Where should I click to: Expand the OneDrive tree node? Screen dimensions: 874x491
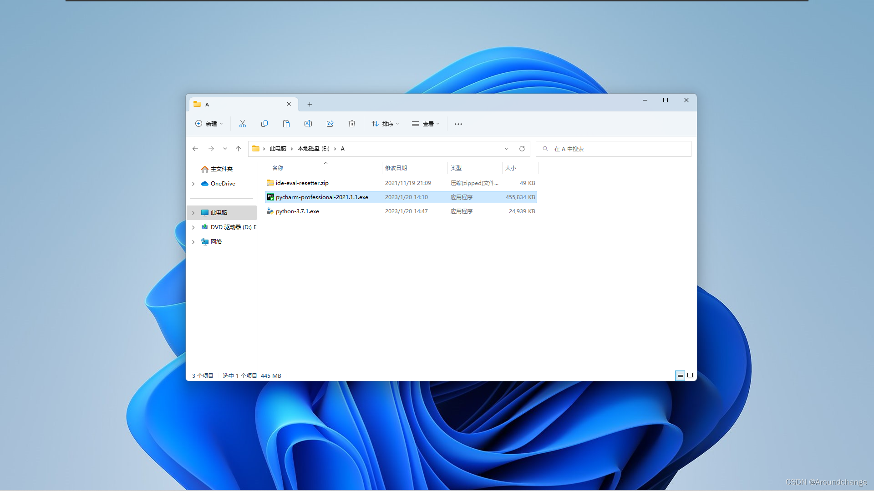(x=193, y=184)
